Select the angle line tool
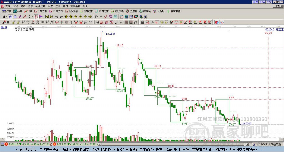Image resolution: width=284 pixels, height=152 pixels. pos(116,22)
